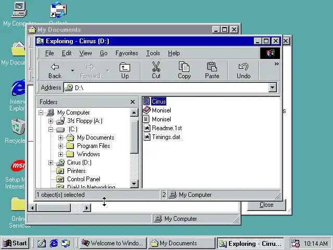333x250 pixels.
Task: Expand the 3½ Floppy (A:) node
Action: (50, 121)
